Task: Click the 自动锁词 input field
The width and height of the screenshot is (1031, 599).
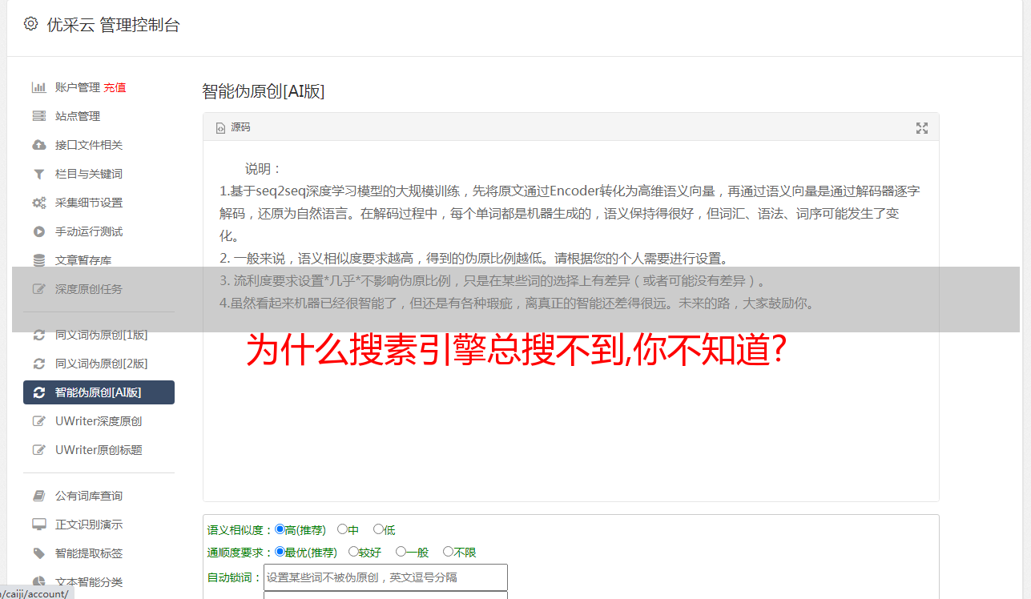Action: click(x=385, y=577)
